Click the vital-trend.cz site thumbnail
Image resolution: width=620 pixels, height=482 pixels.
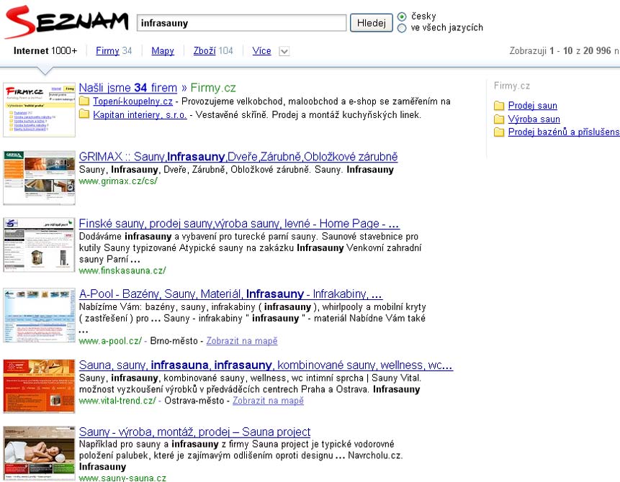[x=39, y=386]
